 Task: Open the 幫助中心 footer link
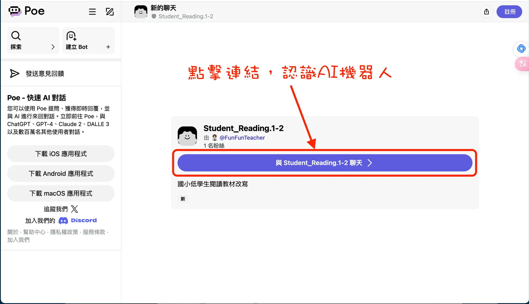(x=34, y=232)
